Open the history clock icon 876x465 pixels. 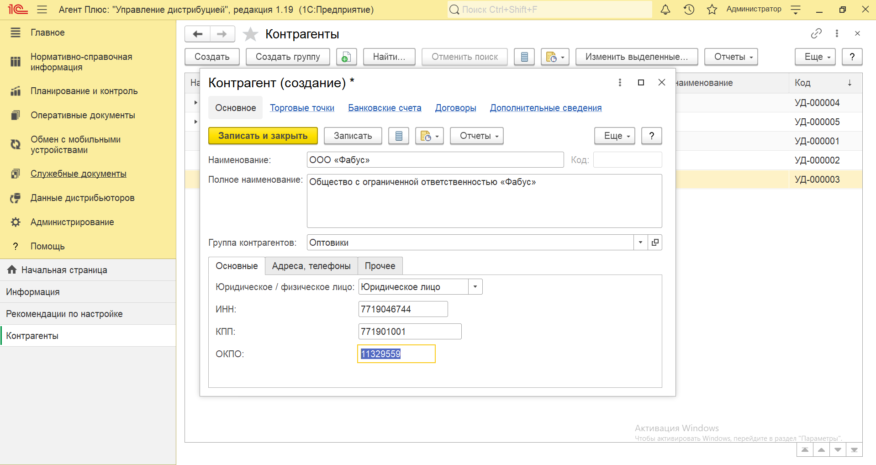tap(689, 10)
